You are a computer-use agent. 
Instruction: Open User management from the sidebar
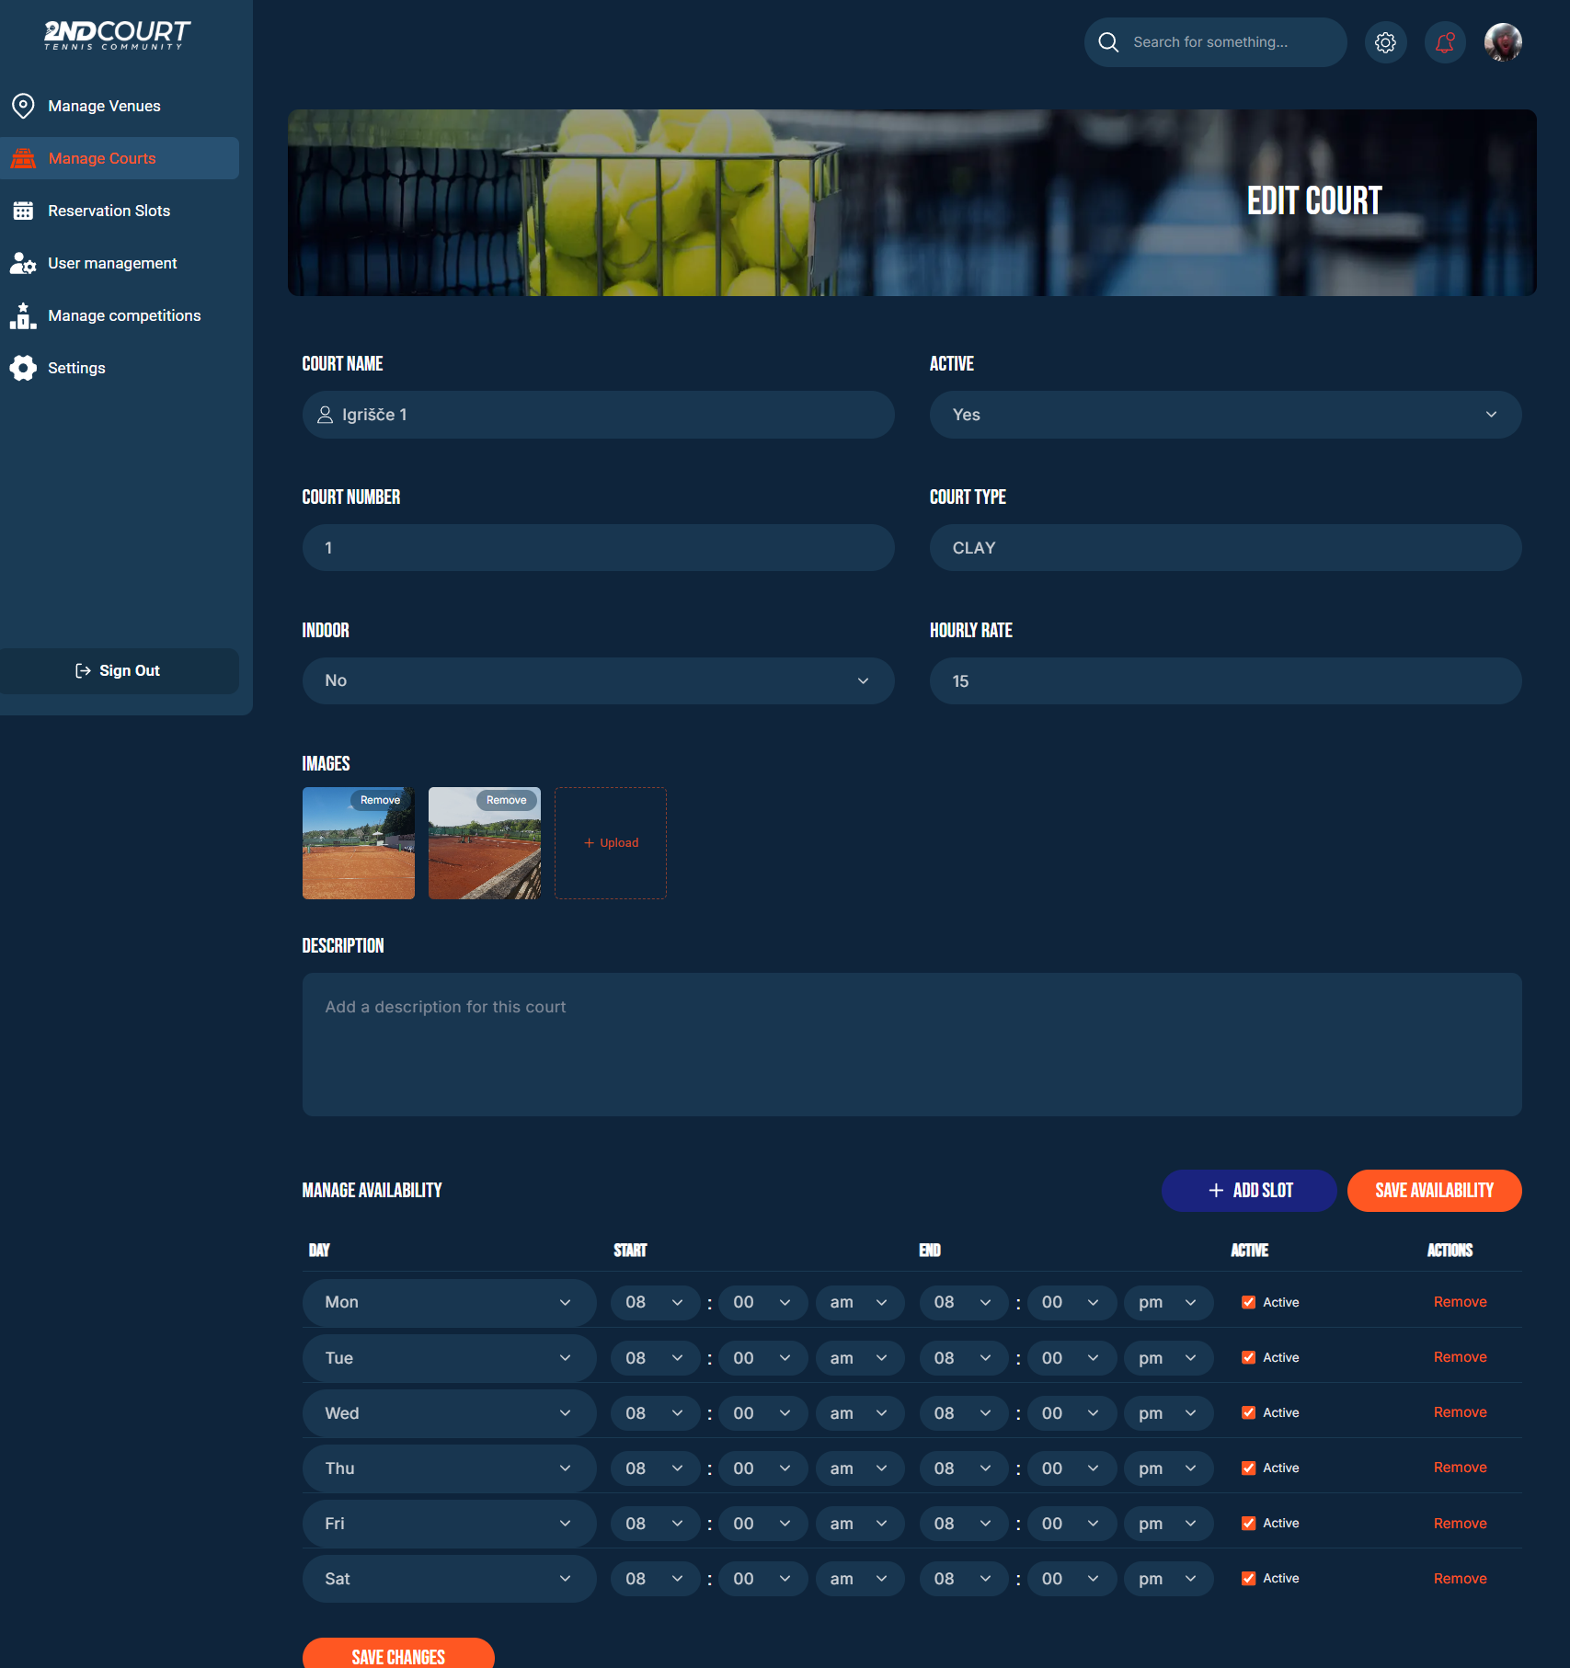click(112, 263)
